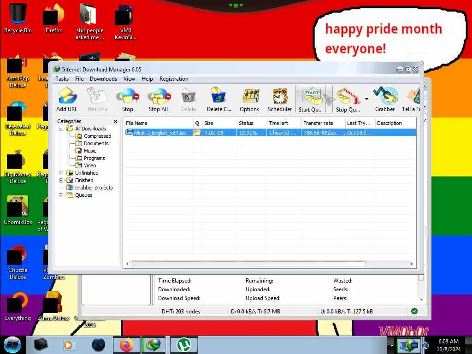Click the green checkmark status icon in uTorrent
This screenshot has width=472, height=354.
[414, 311]
